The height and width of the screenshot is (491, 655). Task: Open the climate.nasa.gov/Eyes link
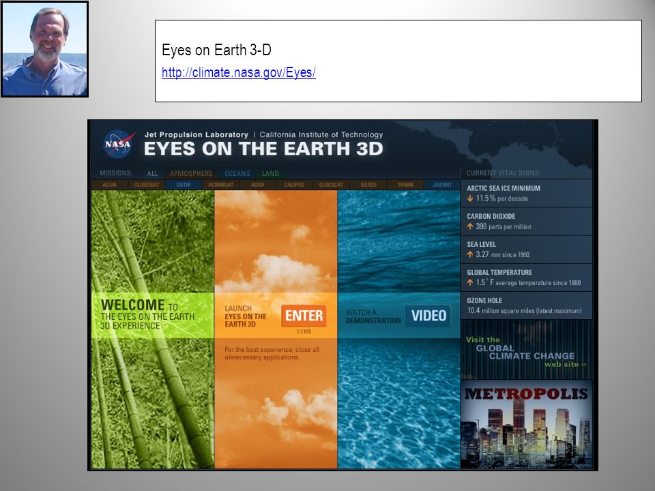pos(239,72)
